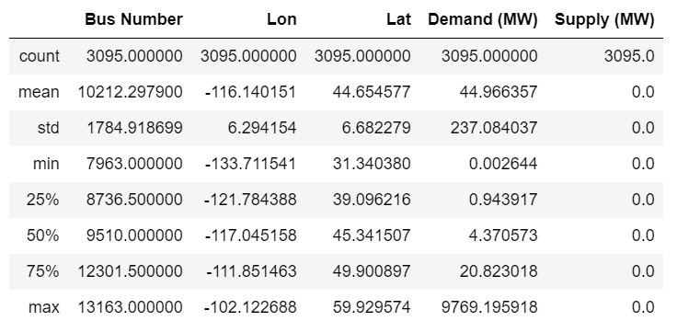Viewport: 677px width, 333px height.
Task: Select the std row label
Action: tap(49, 128)
